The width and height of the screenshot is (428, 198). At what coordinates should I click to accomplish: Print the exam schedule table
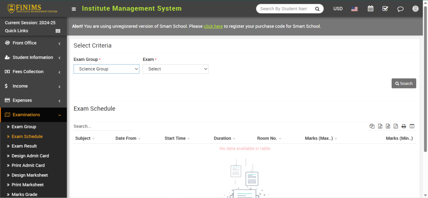[404, 126]
